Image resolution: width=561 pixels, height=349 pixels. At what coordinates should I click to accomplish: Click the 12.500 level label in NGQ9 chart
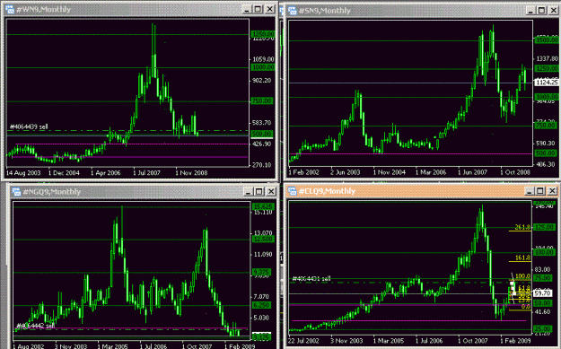(x=263, y=239)
